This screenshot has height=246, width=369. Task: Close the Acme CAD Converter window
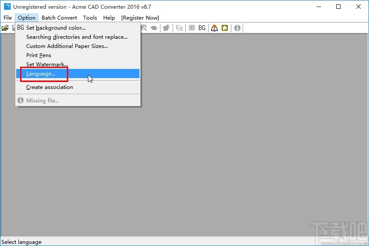pos(359,7)
